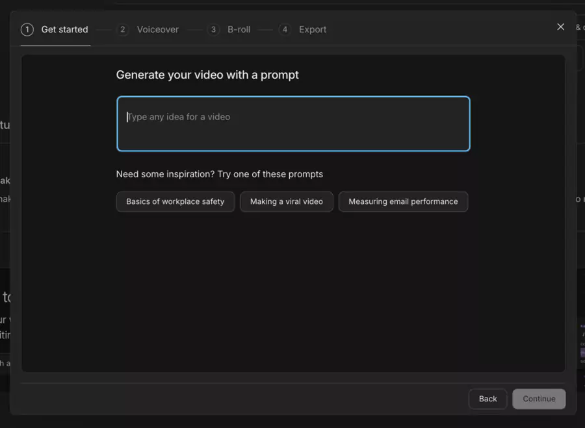Place the cursor in the prompt box
The image size is (585, 428).
(293, 123)
